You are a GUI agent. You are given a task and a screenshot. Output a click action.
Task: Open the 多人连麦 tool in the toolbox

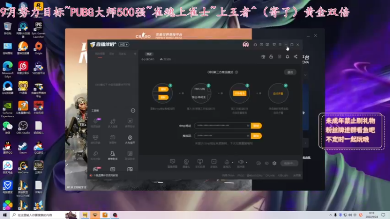point(113,123)
